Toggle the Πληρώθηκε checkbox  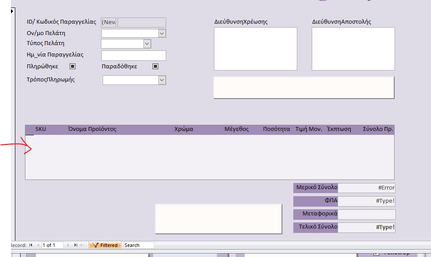(72, 66)
